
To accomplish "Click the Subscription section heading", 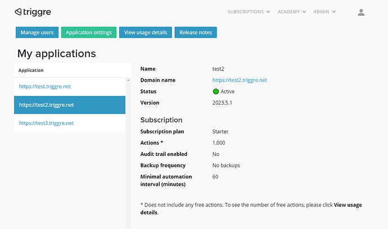I will 161,120.
